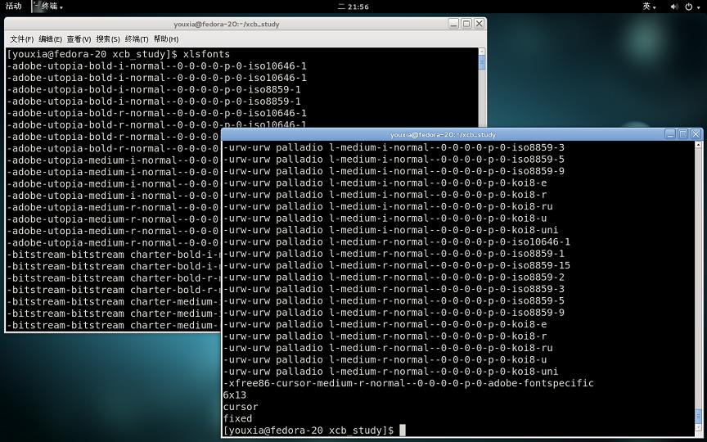Click the 'cursor' font line
The width and height of the screenshot is (707, 442).
coord(241,407)
